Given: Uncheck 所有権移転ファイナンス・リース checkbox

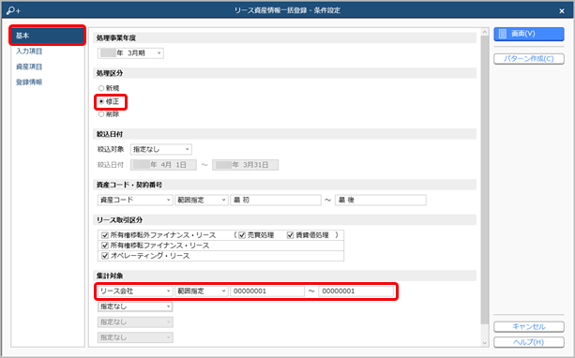Looking at the screenshot, I should click(x=105, y=246).
